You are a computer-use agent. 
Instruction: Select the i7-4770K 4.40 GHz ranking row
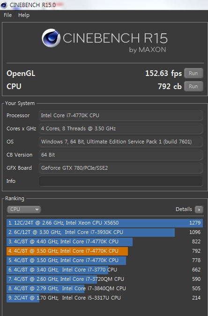point(104,241)
